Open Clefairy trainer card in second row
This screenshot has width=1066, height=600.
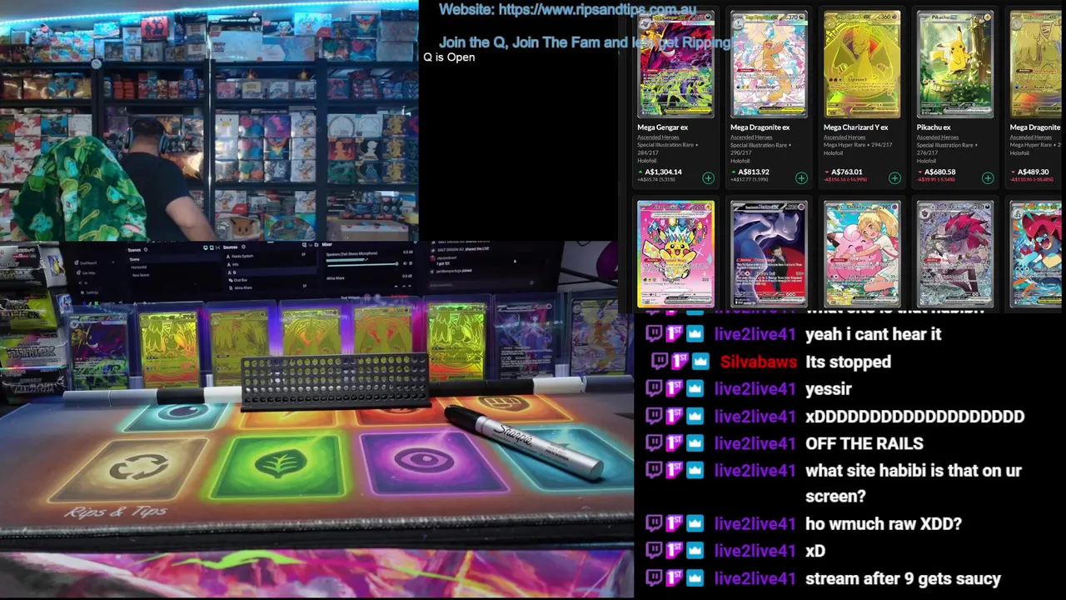click(x=862, y=254)
